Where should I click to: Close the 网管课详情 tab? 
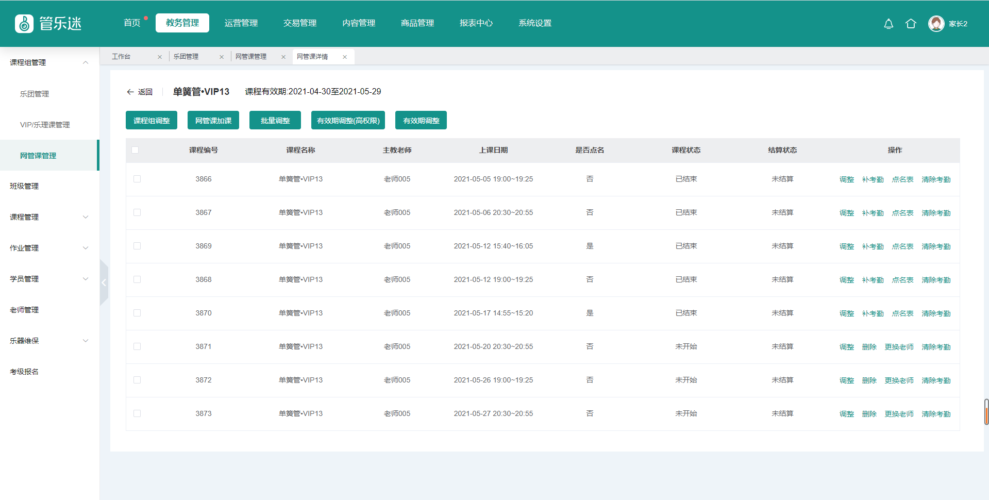(x=345, y=57)
